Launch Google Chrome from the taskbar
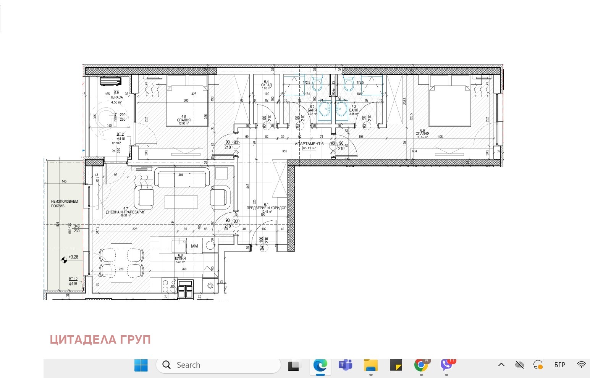This screenshot has width=590, height=378. tap(421, 365)
